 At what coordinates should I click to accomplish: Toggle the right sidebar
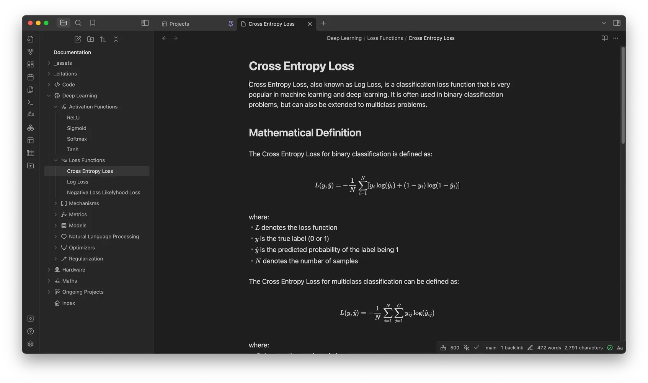(x=617, y=23)
